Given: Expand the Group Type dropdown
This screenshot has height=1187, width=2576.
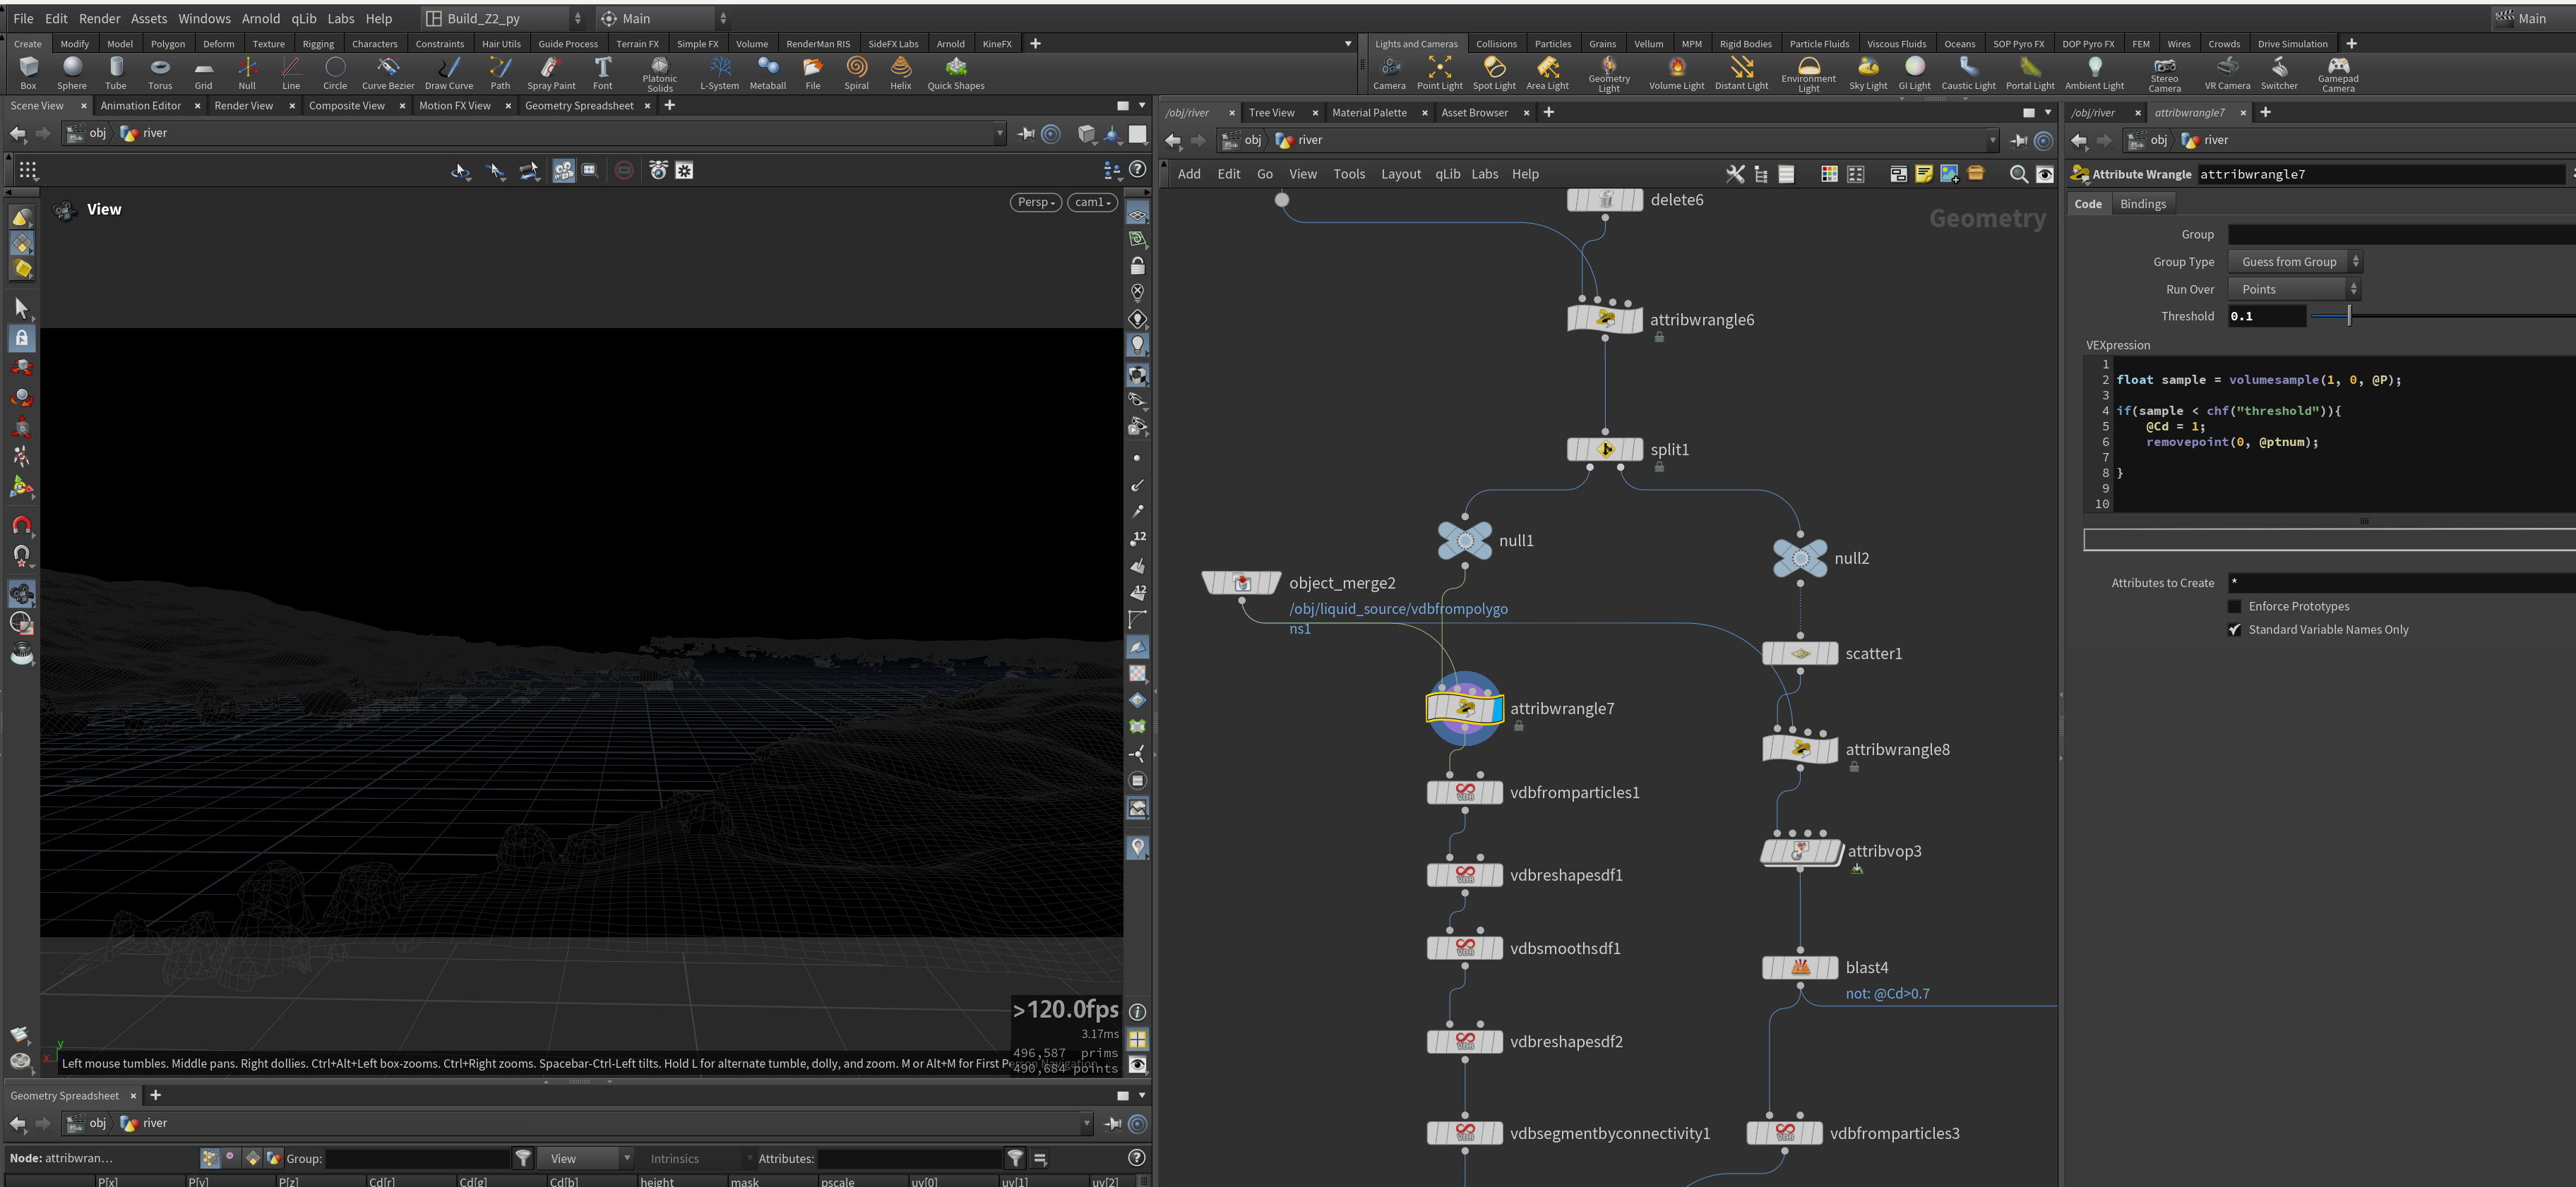Looking at the screenshot, I should [x=2295, y=262].
